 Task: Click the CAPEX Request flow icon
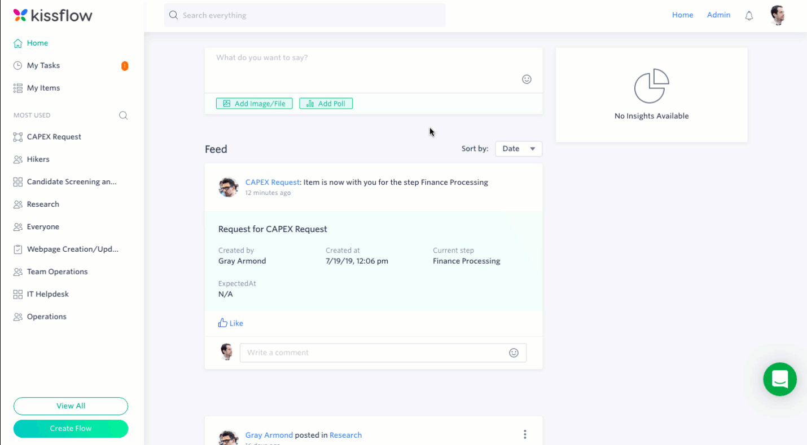[x=18, y=137]
